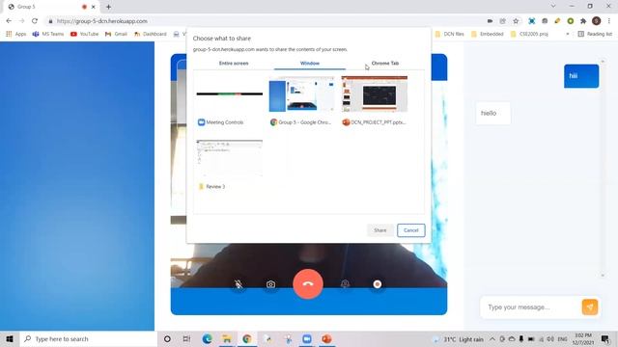Open the volume control in system tray
618x347 pixels.
coord(550,339)
